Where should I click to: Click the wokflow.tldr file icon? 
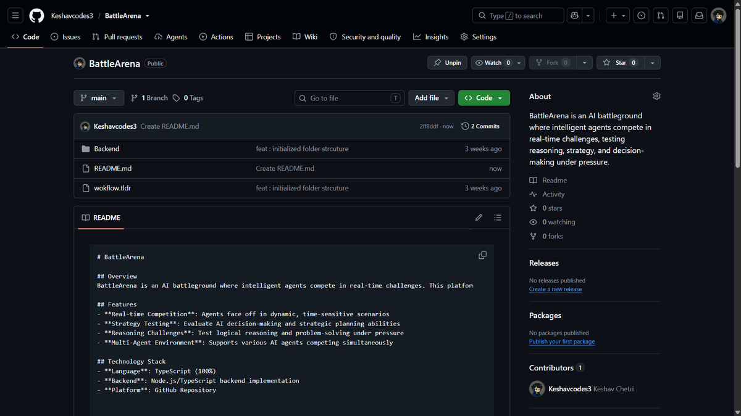click(x=86, y=188)
